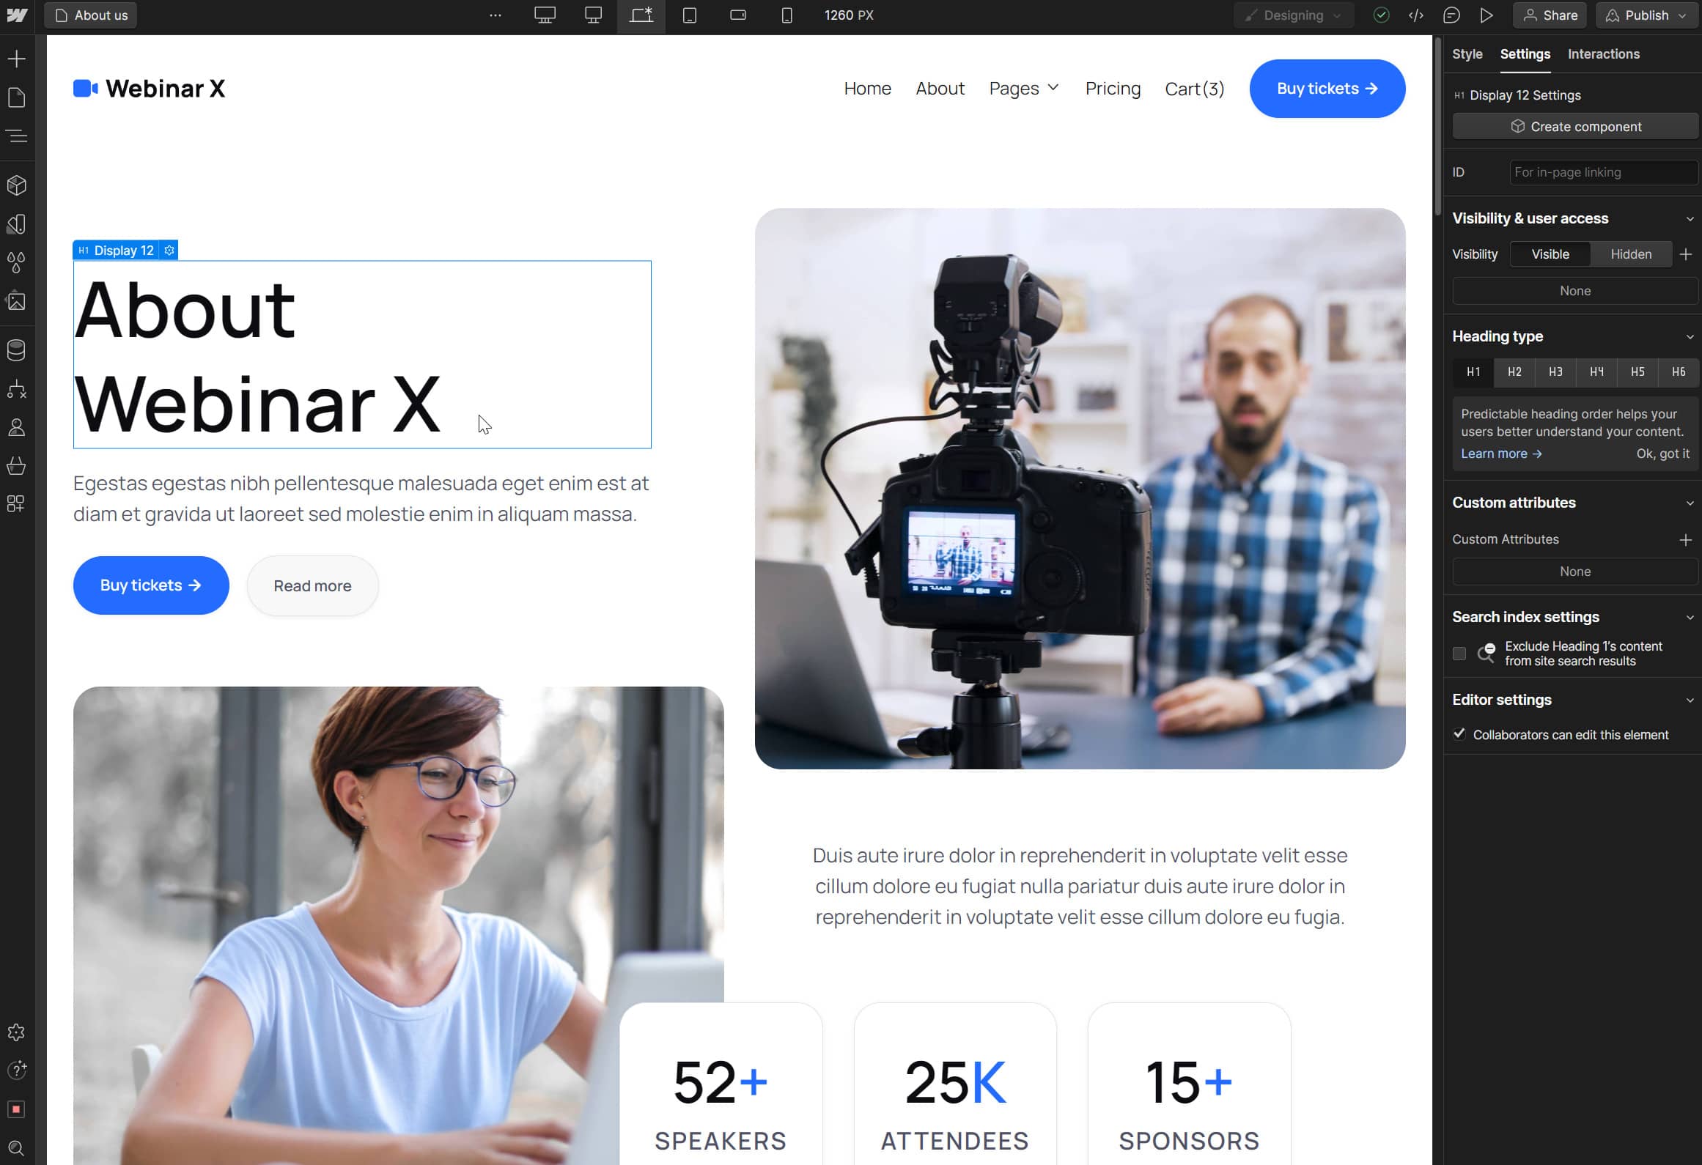The image size is (1702, 1165).
Task: Open the Designing mode dropdown
Action: [x=1294, y=15]
